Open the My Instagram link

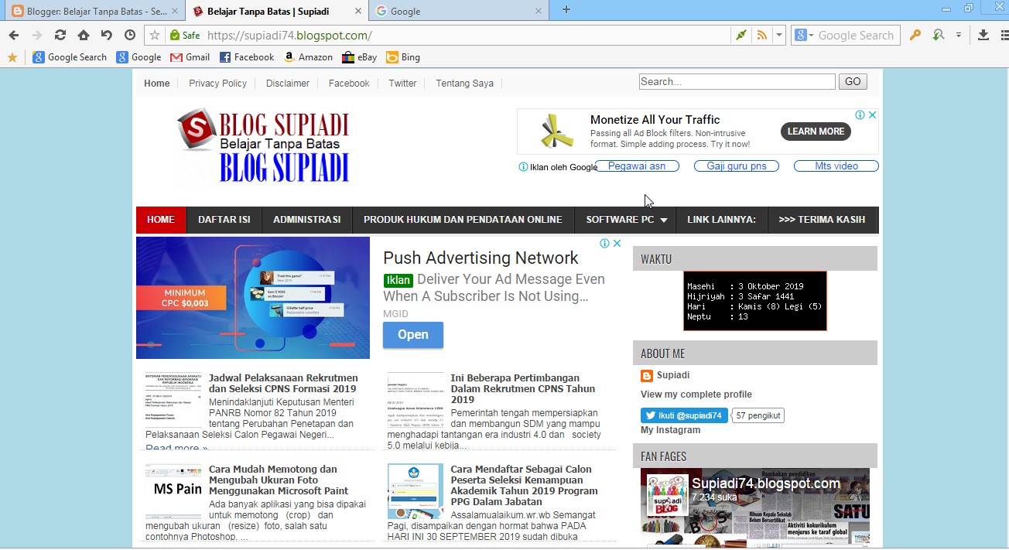(670, 430)
